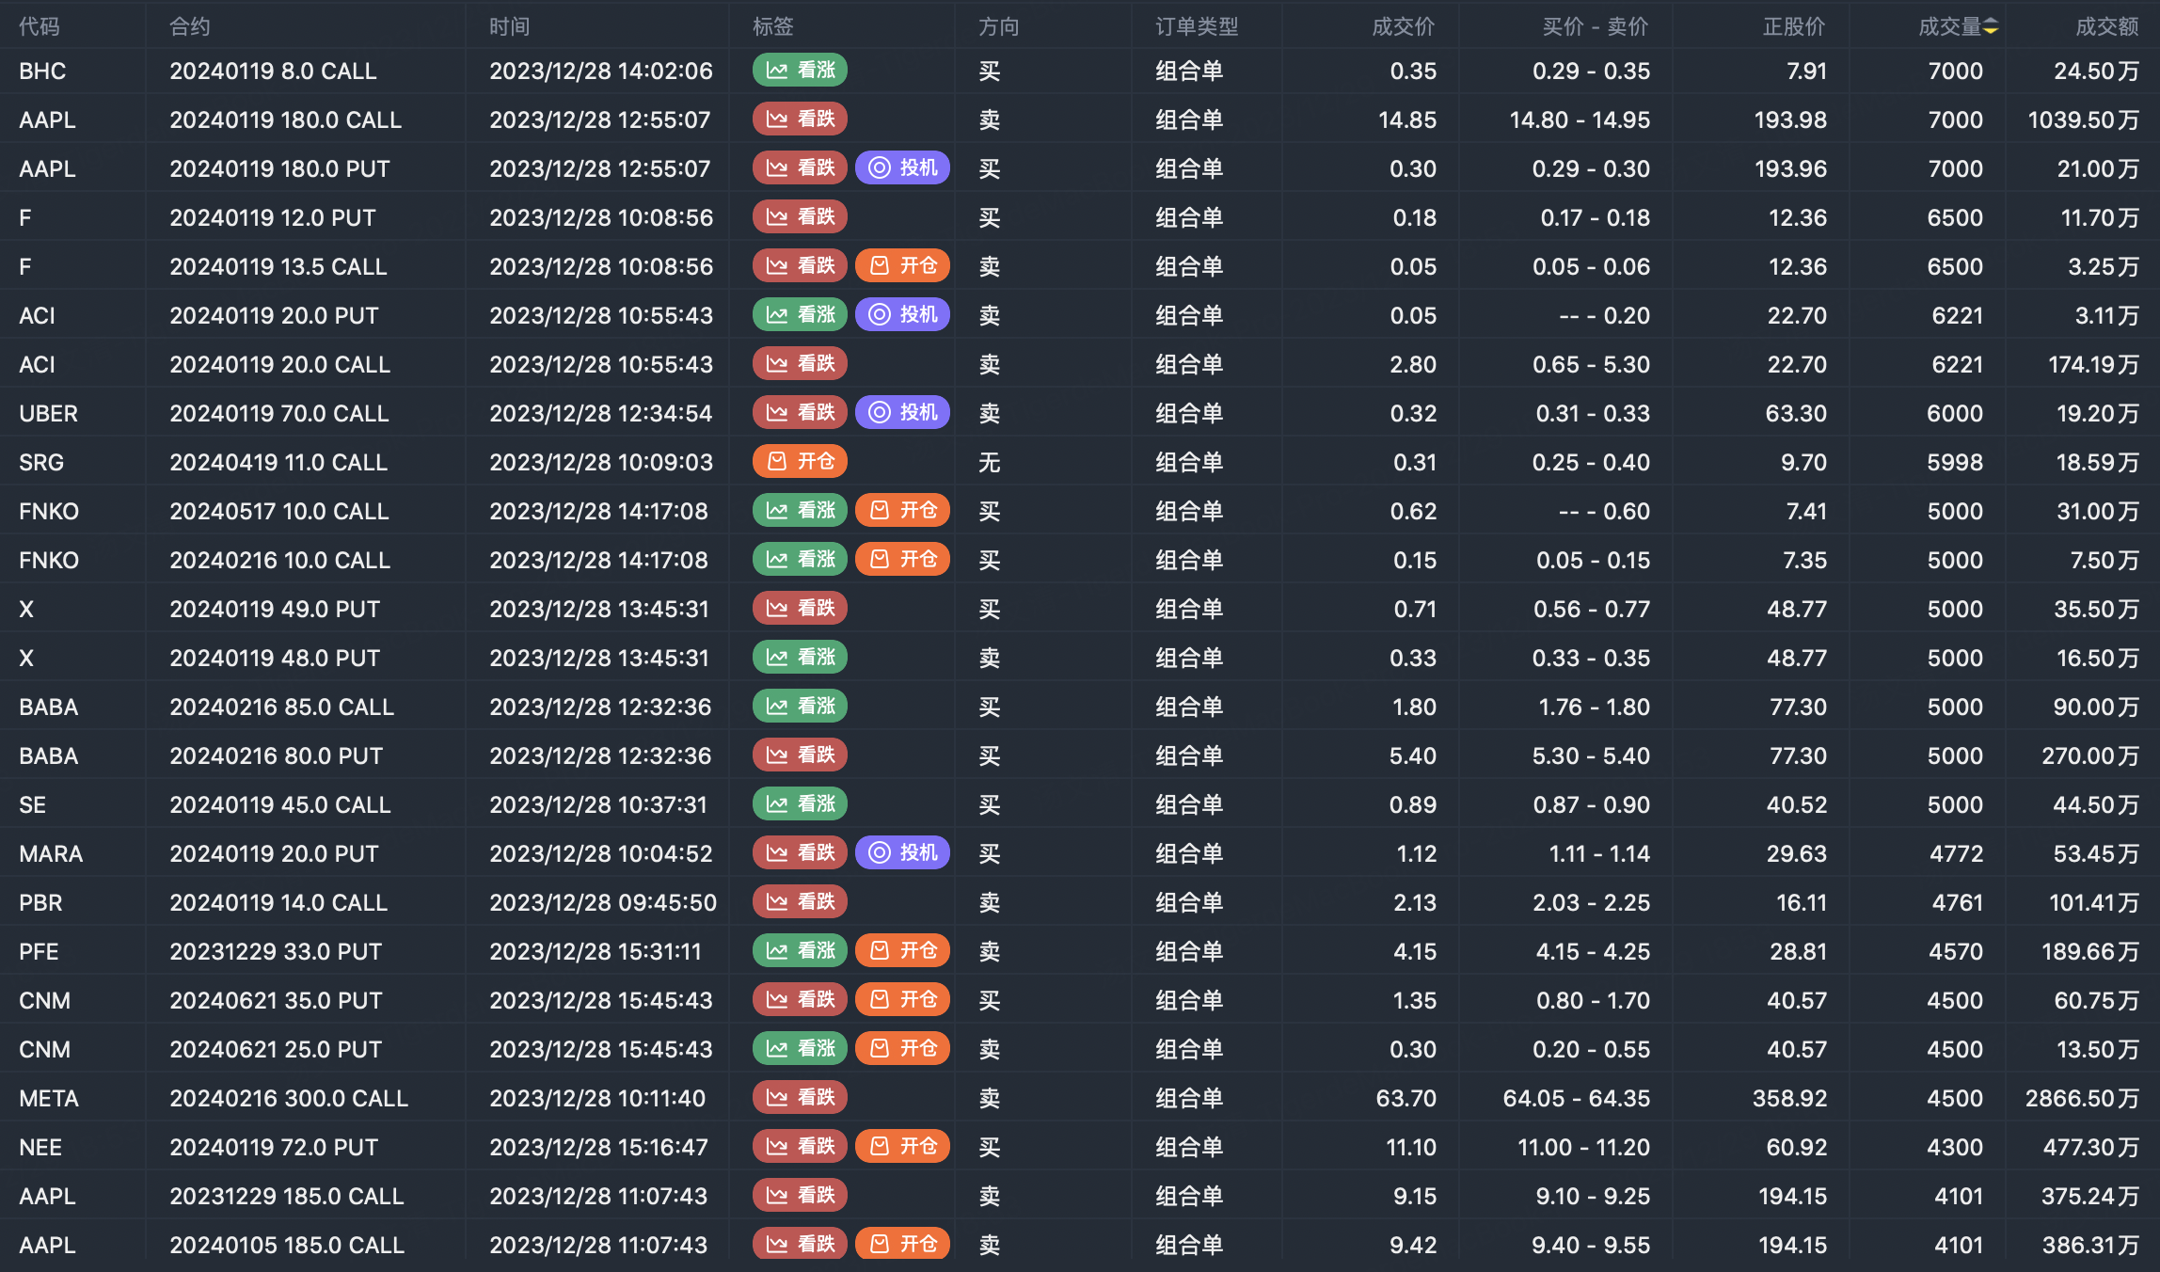Click the 标签 column header
Screen dimensions: 2160x1272
773,27
